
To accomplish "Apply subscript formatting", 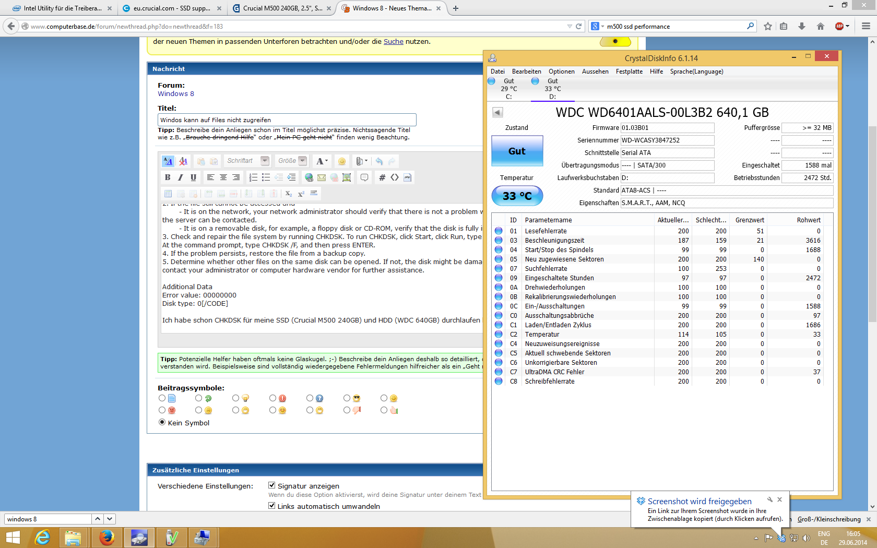I will click(x=288, y=194).
